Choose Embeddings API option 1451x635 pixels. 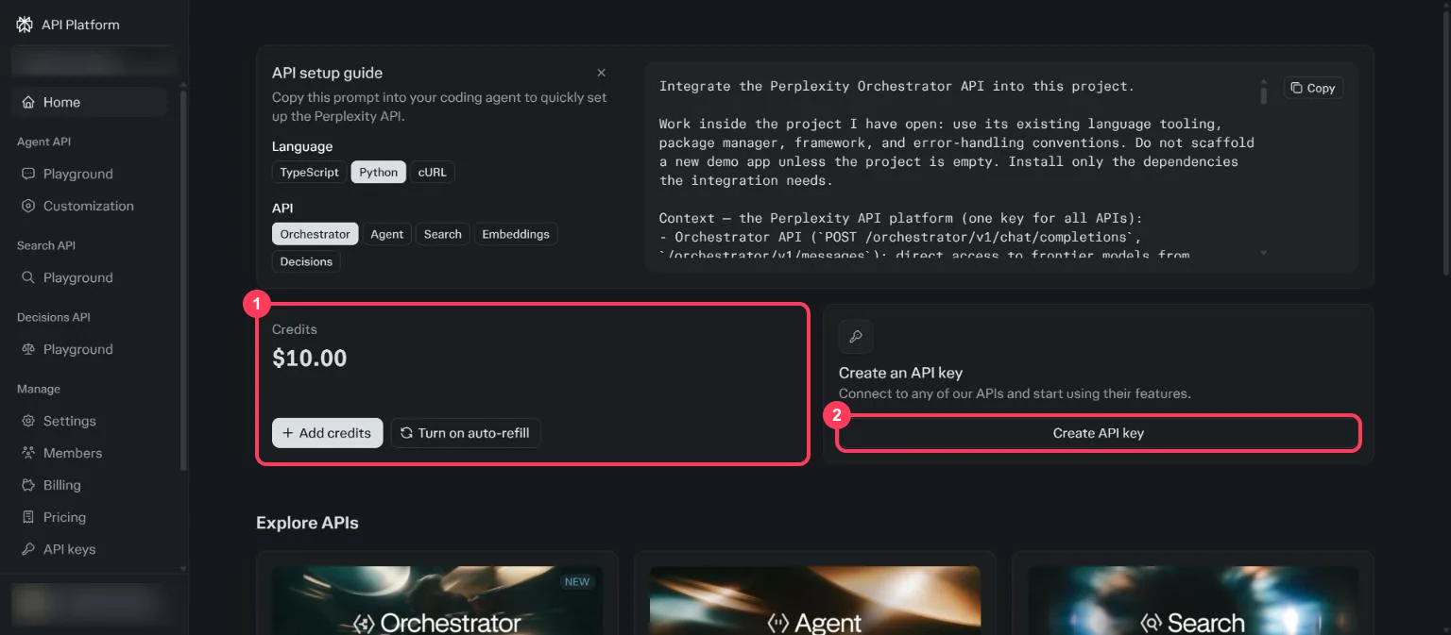pos(516,234)
